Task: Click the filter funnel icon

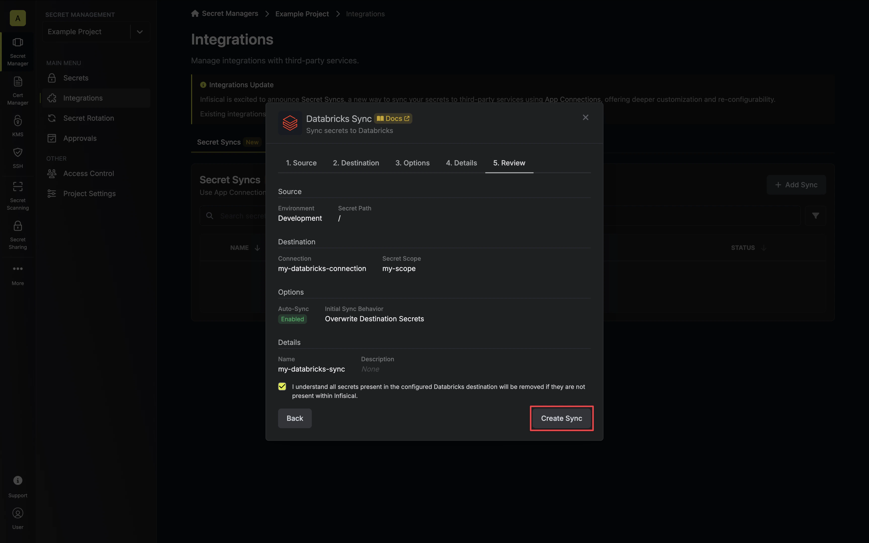Action: click(815, 215)
